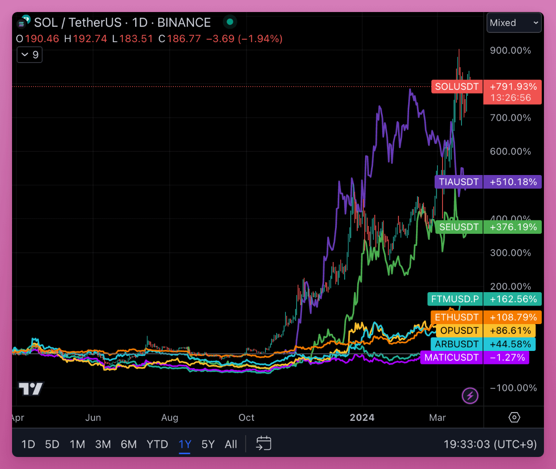Image resolution: width=556 pixels, height=469 pixels.
Task: Expand the chevron next to the 9 badge
Action: pos(24,54)
